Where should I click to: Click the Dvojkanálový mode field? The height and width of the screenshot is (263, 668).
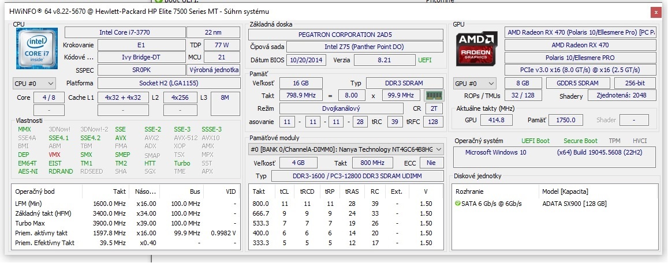341,108
